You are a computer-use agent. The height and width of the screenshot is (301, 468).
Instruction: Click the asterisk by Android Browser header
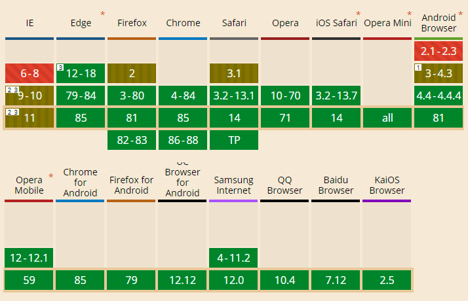[x=460, y=14]
